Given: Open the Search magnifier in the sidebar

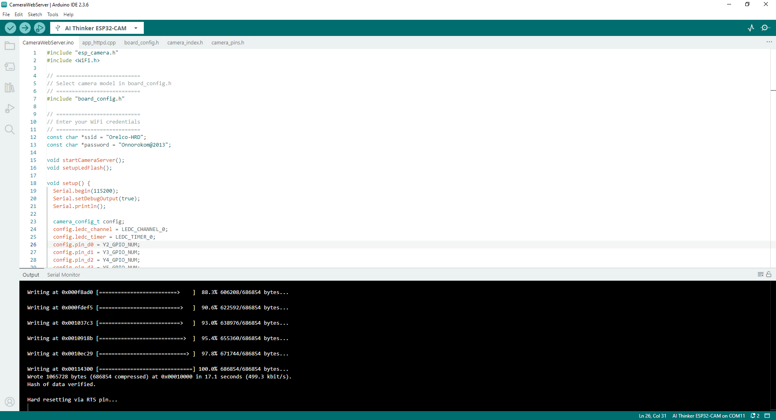Looking at the screenshot, I should [10, 130].
